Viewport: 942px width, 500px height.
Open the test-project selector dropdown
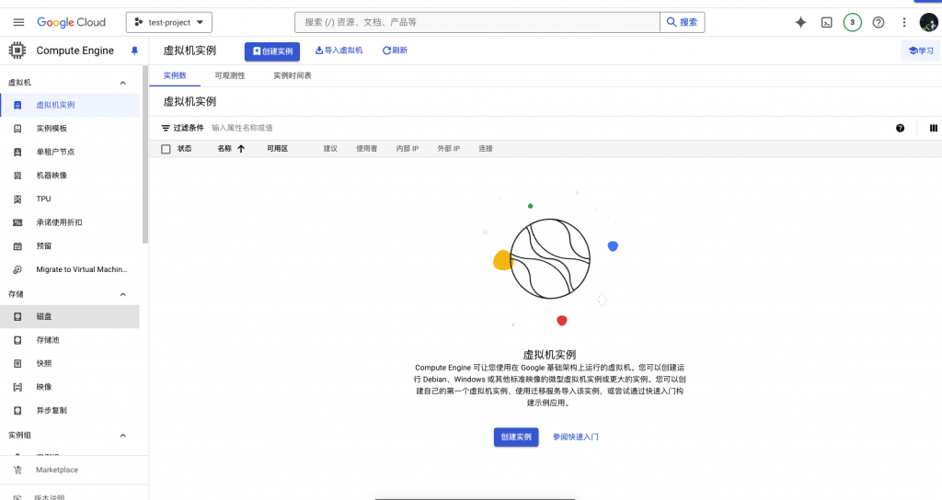[x=169, y=22]
